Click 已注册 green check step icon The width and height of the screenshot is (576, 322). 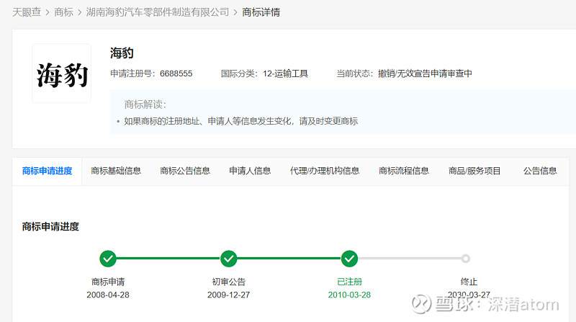349,259
